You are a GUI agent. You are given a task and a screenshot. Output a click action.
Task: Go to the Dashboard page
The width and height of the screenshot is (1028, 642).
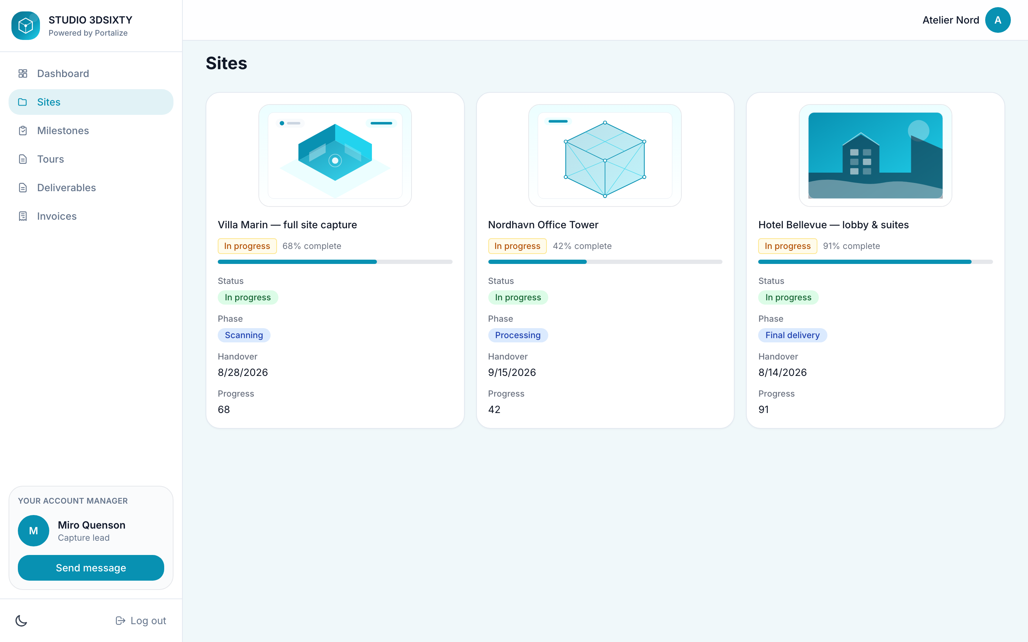click(91, 73)
